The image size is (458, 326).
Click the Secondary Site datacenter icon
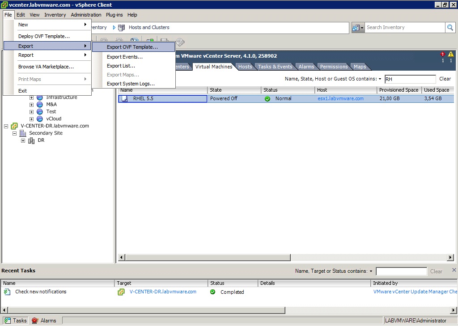coord(23,133)
